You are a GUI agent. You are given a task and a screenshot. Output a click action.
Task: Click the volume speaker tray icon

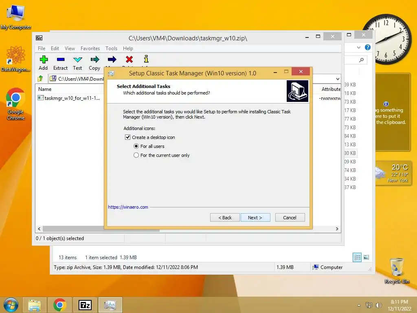click(x=378, y=305)
